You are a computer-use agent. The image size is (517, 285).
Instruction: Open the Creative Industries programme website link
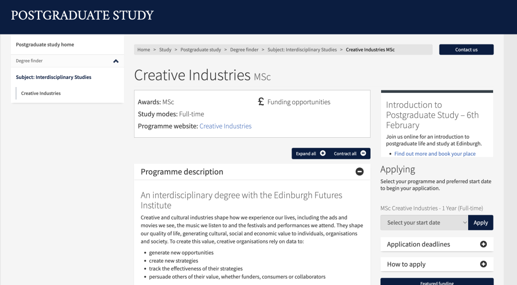pyautogui.click(x=225, y=126)
